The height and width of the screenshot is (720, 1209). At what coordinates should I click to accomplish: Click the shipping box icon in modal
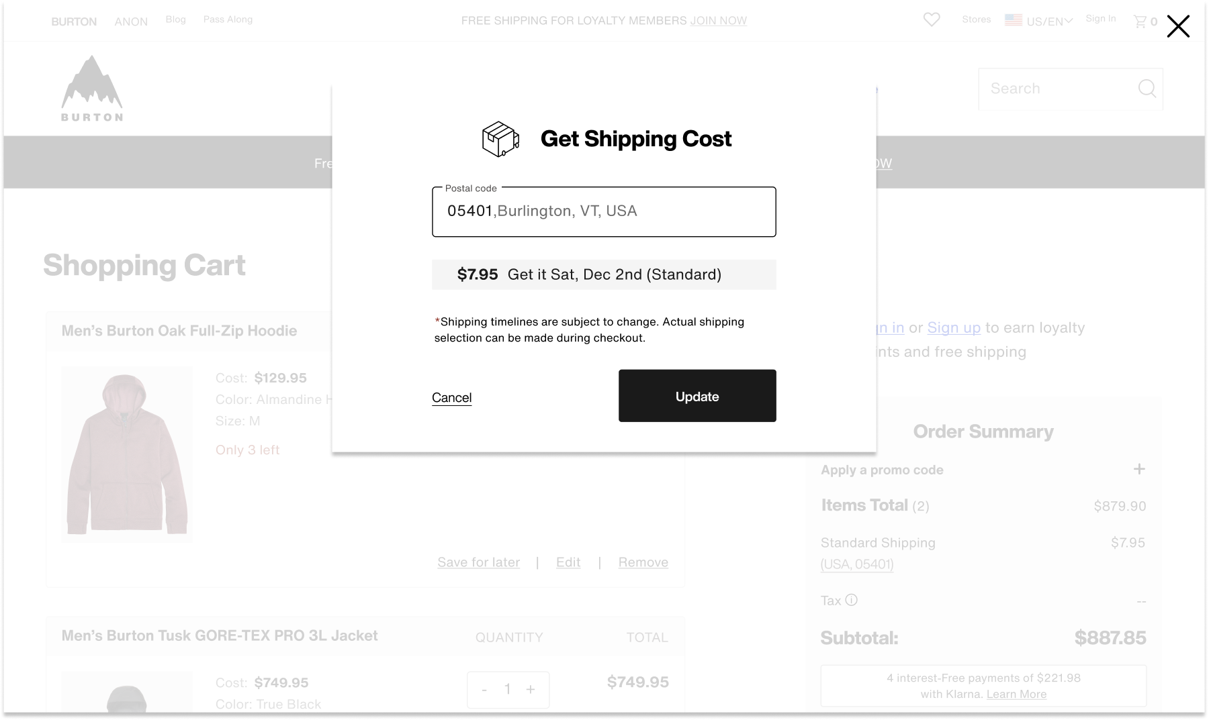click(x=500, y=139)
